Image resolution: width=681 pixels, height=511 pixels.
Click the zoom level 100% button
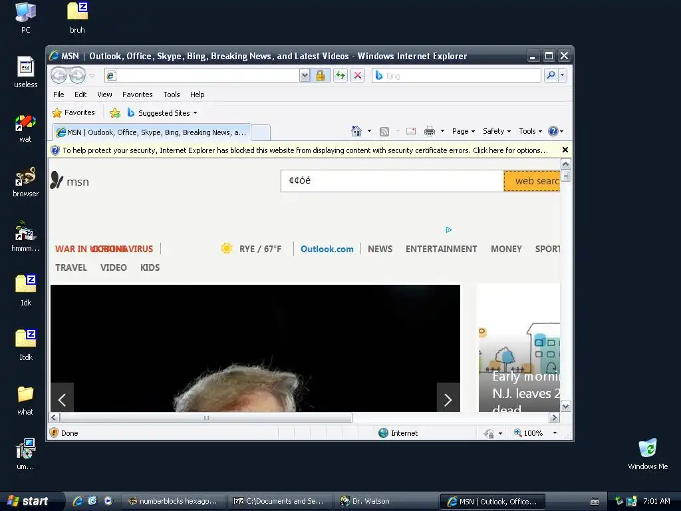coord(529,432)
